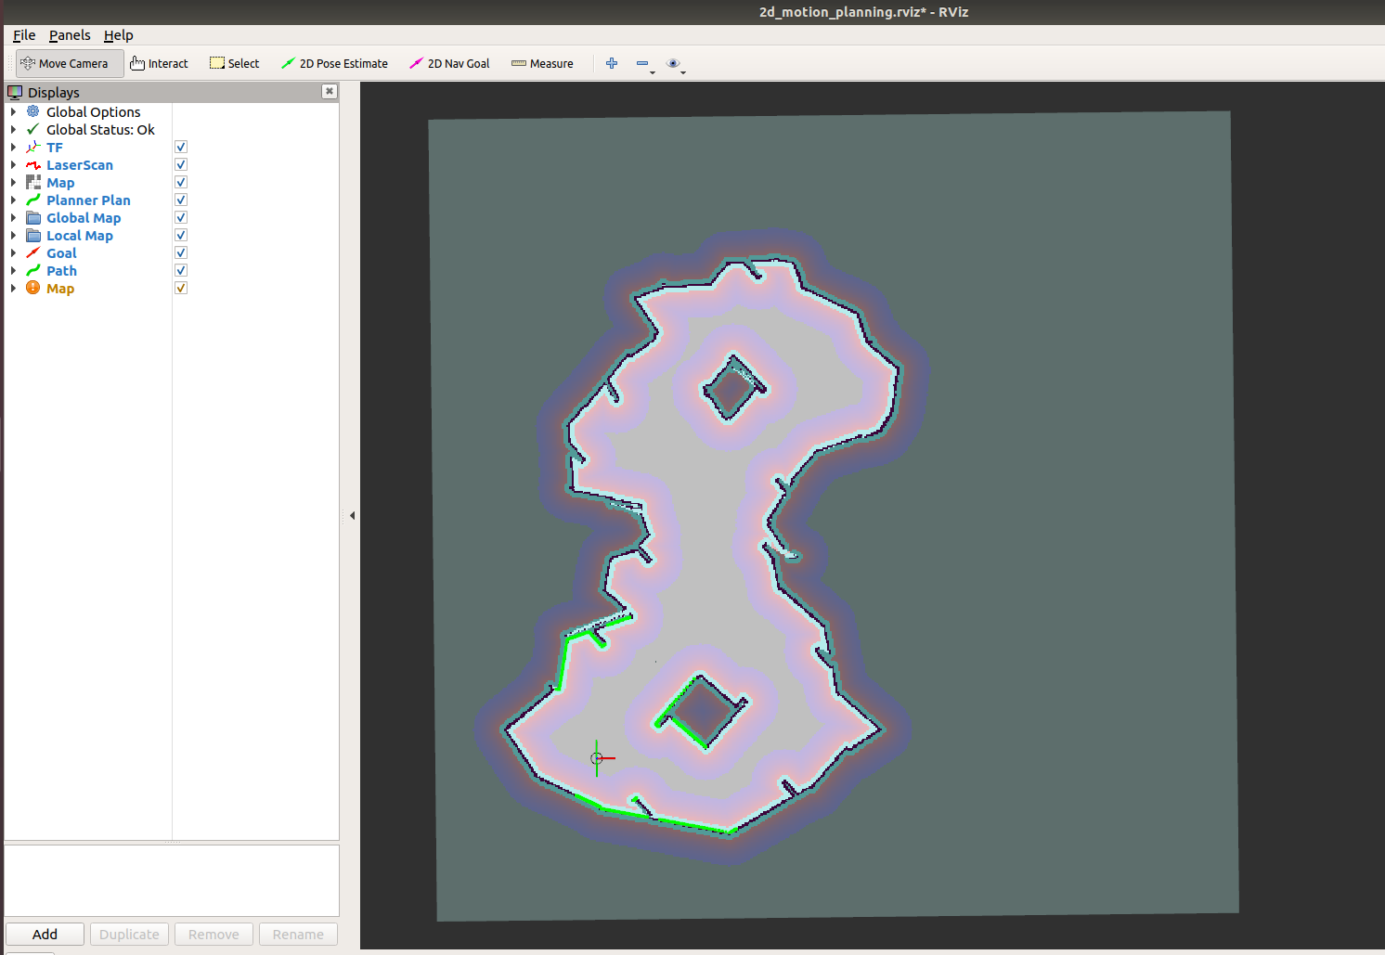Open the Panels menu
Screen dimensions: 1385x955
pos(70,35)
